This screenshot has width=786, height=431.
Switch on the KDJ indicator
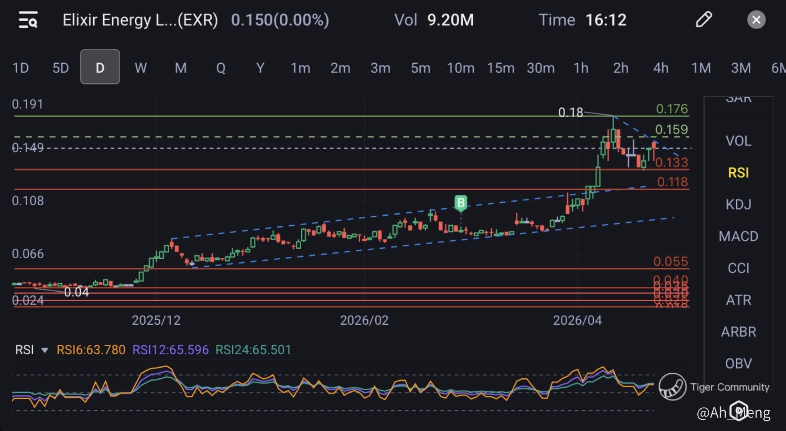(738, 204)
